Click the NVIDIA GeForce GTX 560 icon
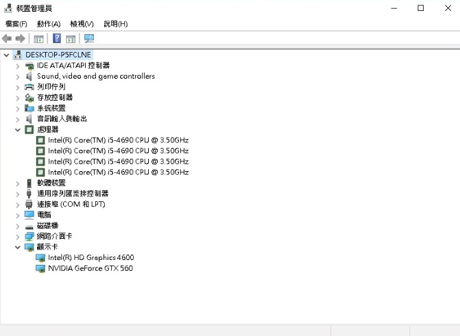Screen dimensions: 460x336 [40, 269]
